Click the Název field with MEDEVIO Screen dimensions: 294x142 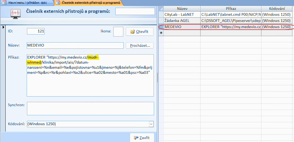coord(75,45)
